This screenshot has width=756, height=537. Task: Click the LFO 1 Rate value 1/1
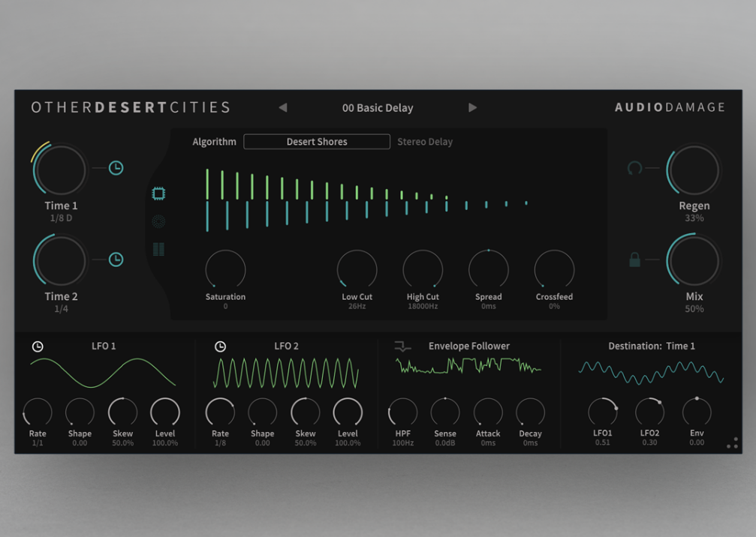pos(38,443)
